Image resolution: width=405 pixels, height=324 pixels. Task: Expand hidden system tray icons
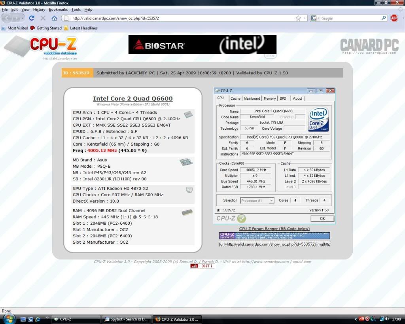pos(356,319)
